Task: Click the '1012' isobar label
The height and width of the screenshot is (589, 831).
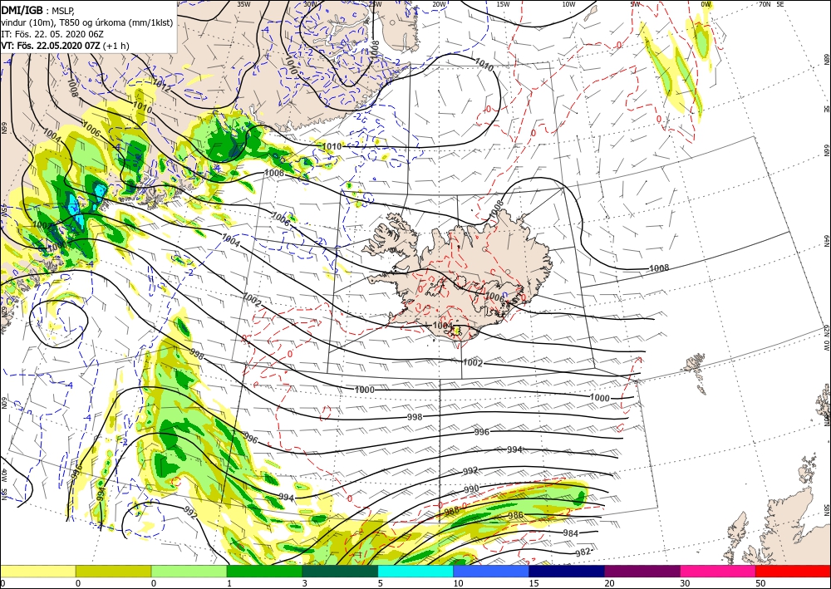Action: [161, 84]
